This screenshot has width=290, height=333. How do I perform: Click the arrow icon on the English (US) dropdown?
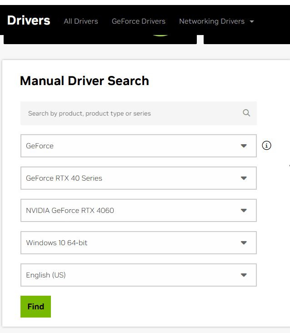(x=244, y=275)
